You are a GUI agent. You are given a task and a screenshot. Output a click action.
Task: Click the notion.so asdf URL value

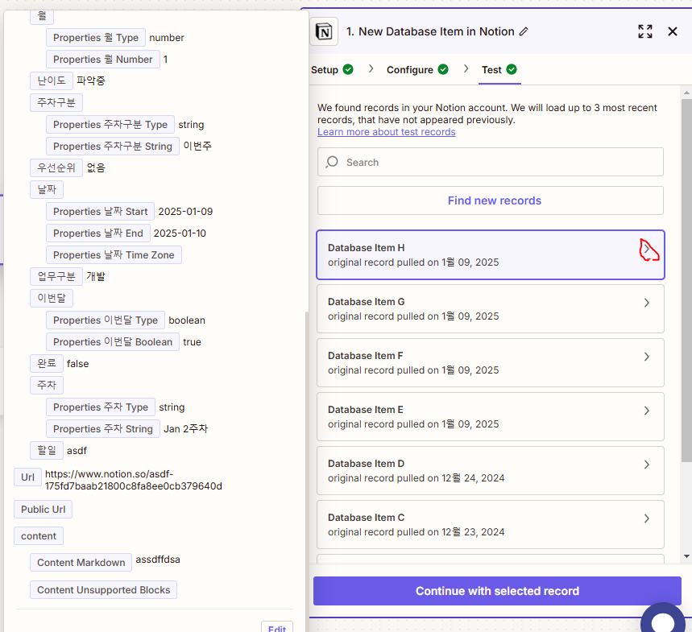(x=133, y=480)
